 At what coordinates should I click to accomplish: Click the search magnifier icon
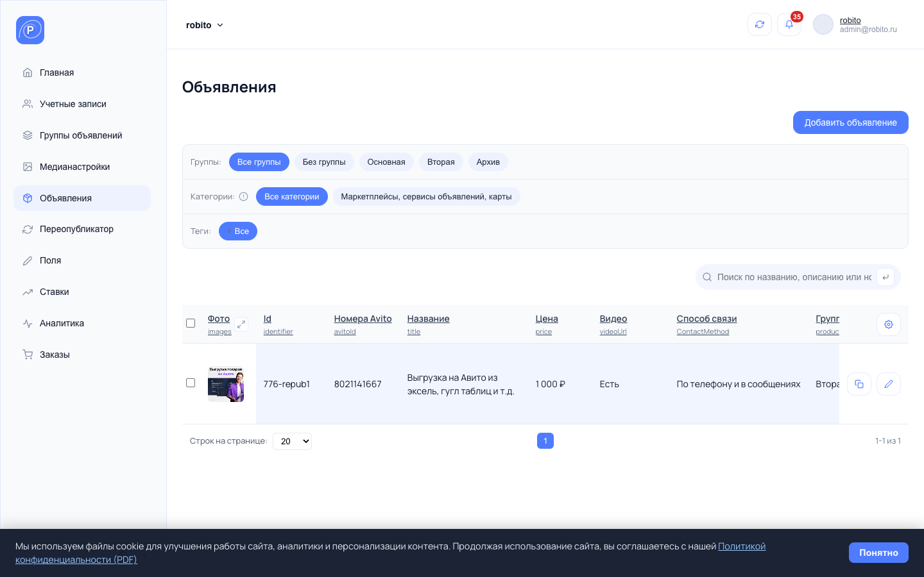point(707,277)
